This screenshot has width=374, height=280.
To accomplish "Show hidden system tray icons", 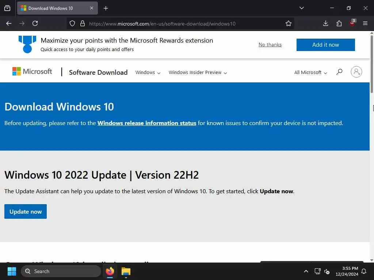I will 306,271.
